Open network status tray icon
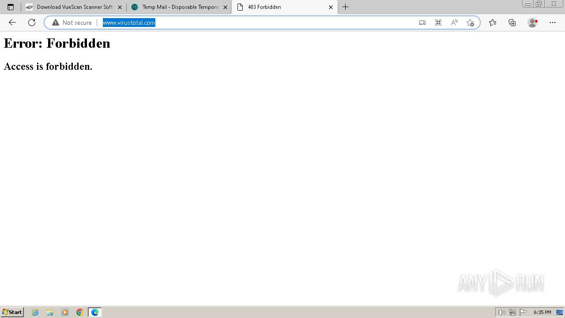565x318 pixels. point(512,312)
